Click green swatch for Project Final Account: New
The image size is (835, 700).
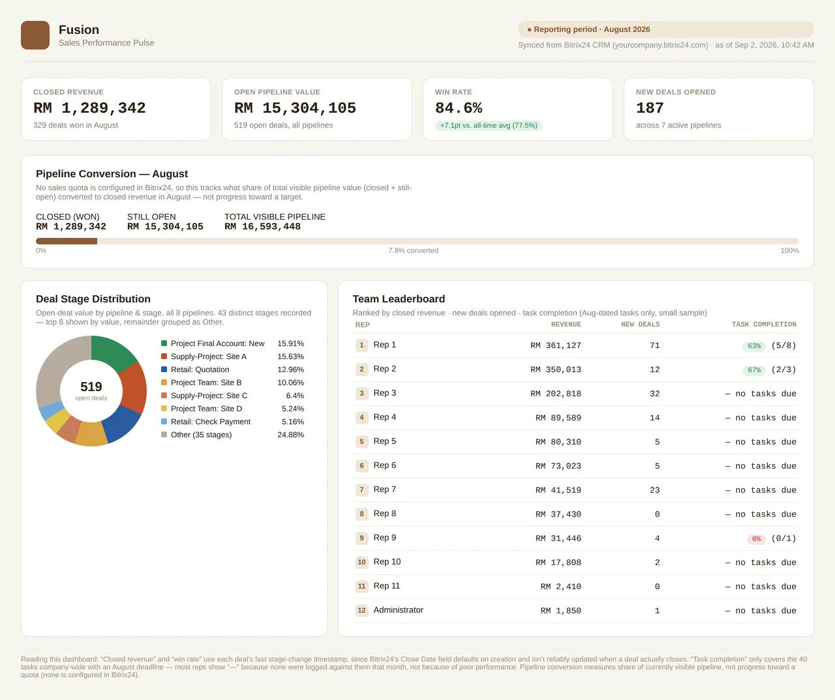click(164, 343)
